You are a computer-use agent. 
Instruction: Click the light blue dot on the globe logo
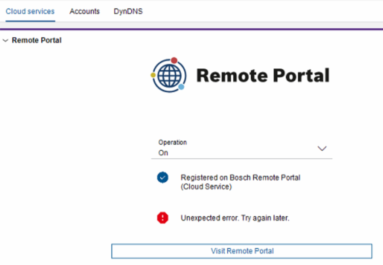(x=181, y=87)
